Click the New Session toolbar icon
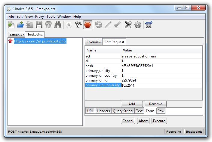The width and height of the screenshot is (212, 142). pyautogui.click(x=11, y=25)
